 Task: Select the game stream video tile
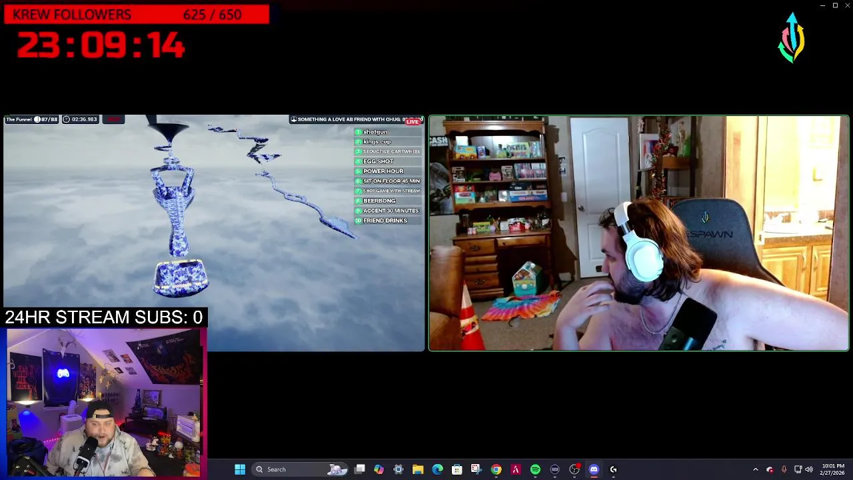pos(213,233)
